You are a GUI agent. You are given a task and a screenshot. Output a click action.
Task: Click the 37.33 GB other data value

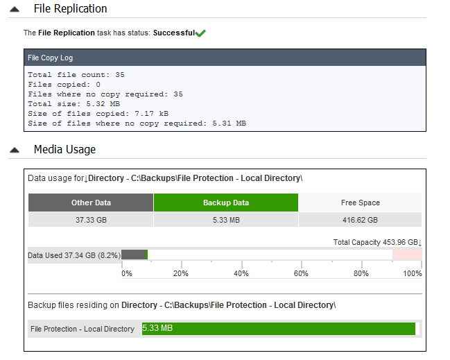(91, 220)
